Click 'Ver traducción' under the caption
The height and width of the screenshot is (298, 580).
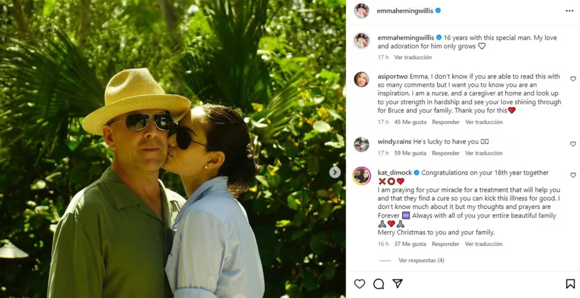413,57
